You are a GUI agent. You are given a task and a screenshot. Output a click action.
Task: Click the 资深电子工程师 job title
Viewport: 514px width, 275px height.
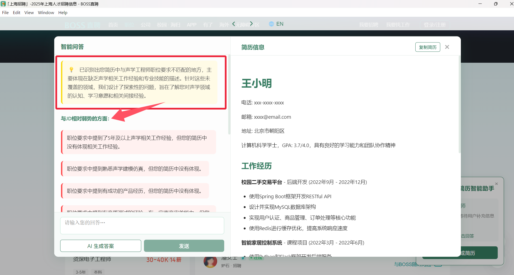pyautogui.click(x=92, y=259)
